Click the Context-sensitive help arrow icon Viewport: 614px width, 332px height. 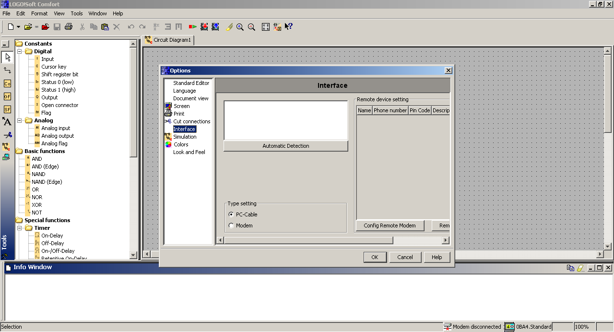(289, 27)
